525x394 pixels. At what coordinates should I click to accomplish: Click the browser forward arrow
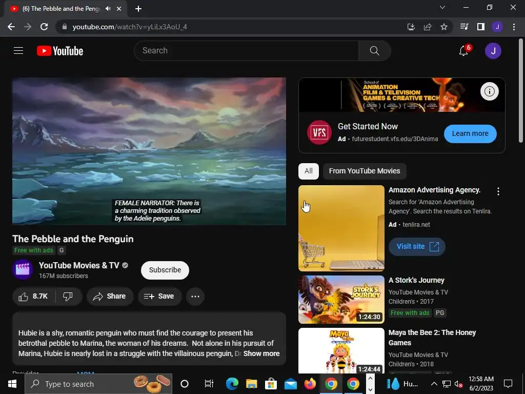tap(28, 27)
